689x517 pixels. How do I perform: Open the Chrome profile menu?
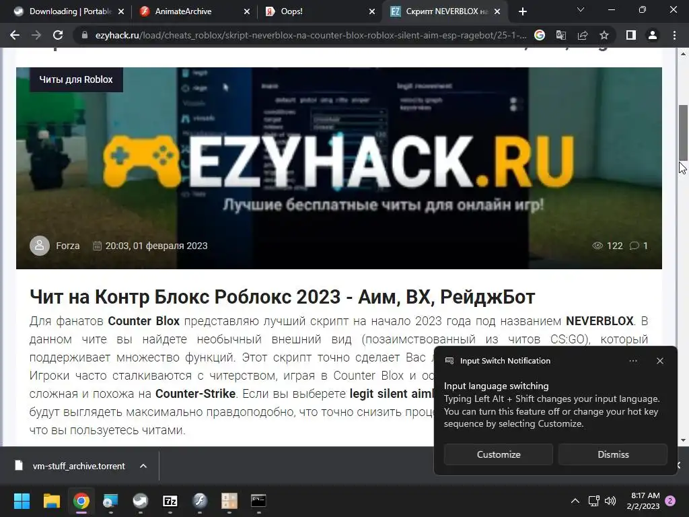tap(653, 35)
